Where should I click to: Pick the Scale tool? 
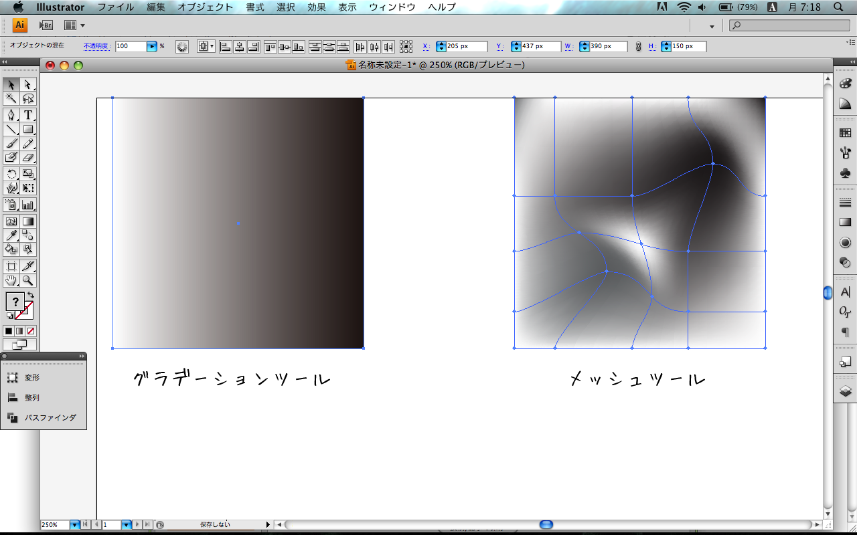point(28,174)
